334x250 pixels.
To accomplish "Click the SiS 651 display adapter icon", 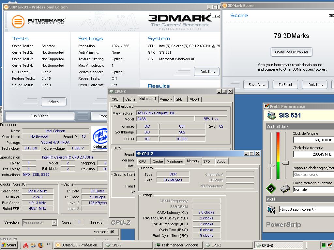I will pos(271,116).
